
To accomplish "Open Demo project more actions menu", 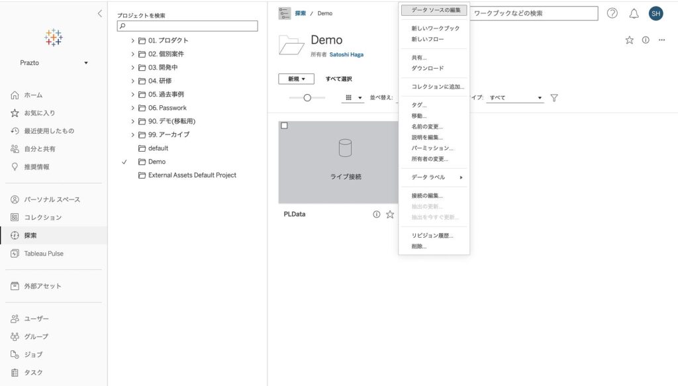I will coord(661,40).
